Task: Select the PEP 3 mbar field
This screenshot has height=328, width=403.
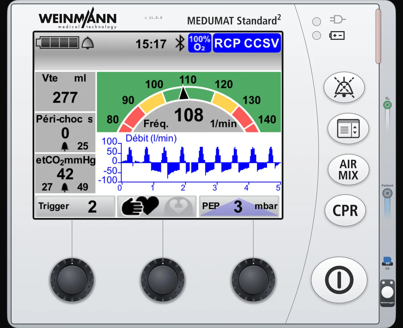Action: pyautogui.click(x=239, y=206)
